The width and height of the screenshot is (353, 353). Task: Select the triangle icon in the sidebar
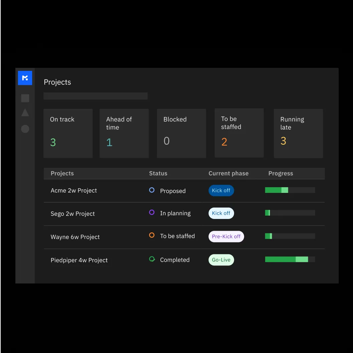tap(25, 112)
